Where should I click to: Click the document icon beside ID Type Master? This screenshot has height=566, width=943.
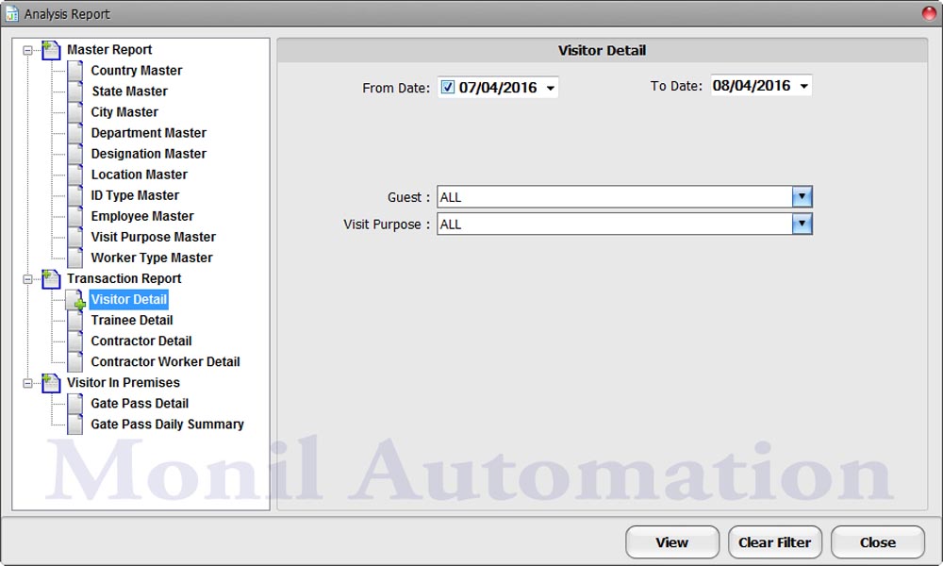[75, 195]
